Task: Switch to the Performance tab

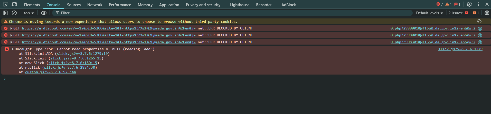Action: pos(120,5)
